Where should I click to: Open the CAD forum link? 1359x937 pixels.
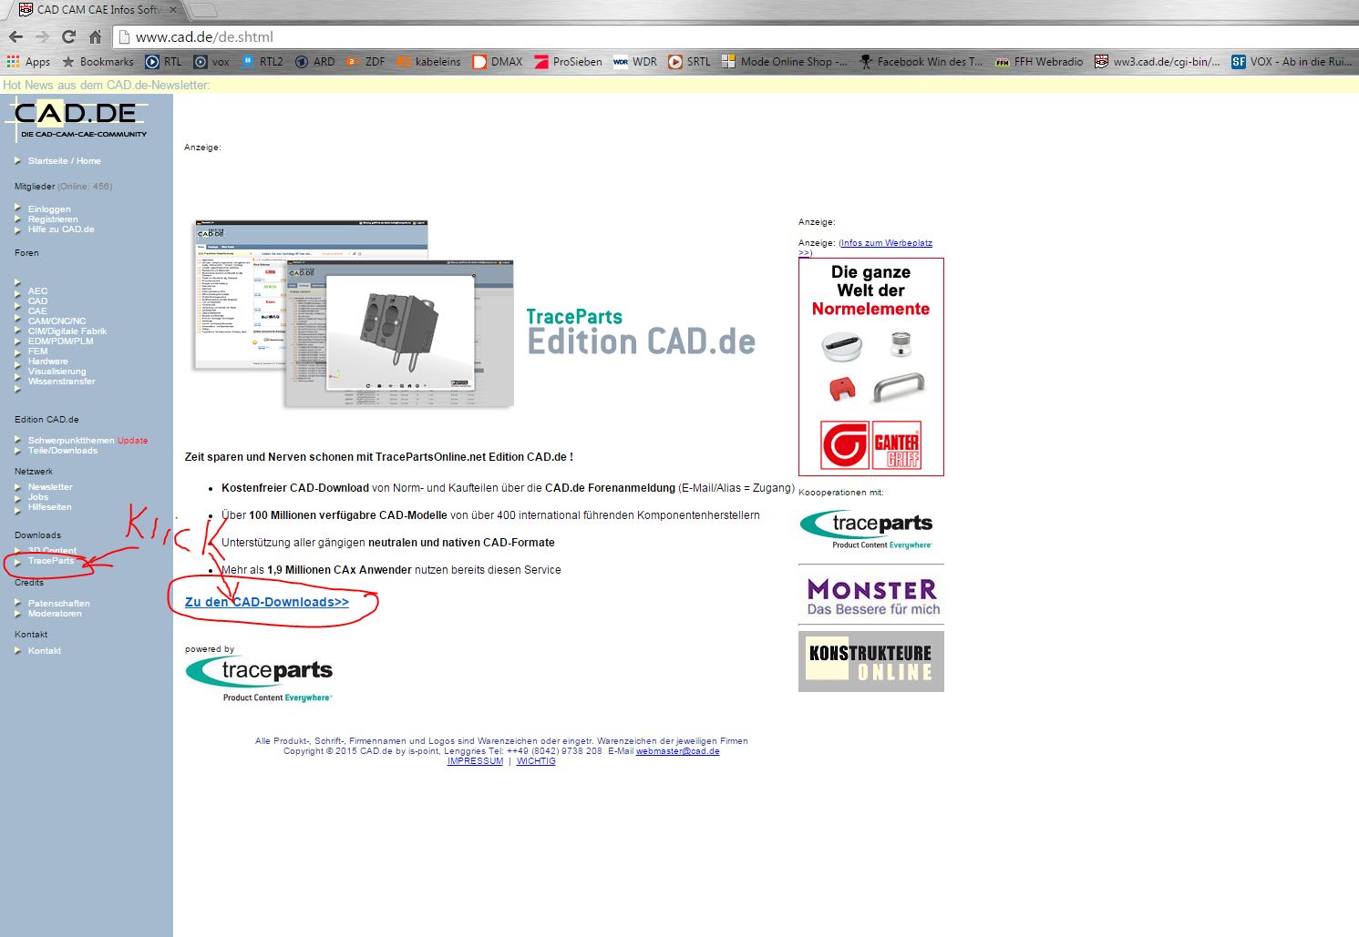tap(37, 301)
